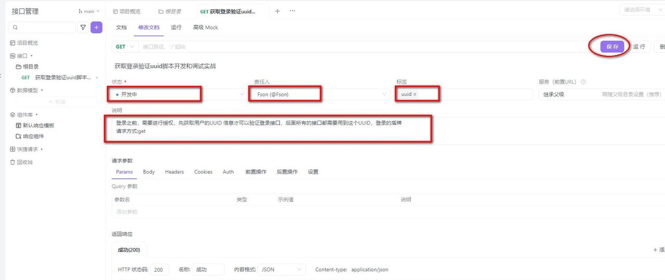This screenshot has width=665, height=280.
Task: Select the 成功(200) response tab
Action: coord(129,250)
